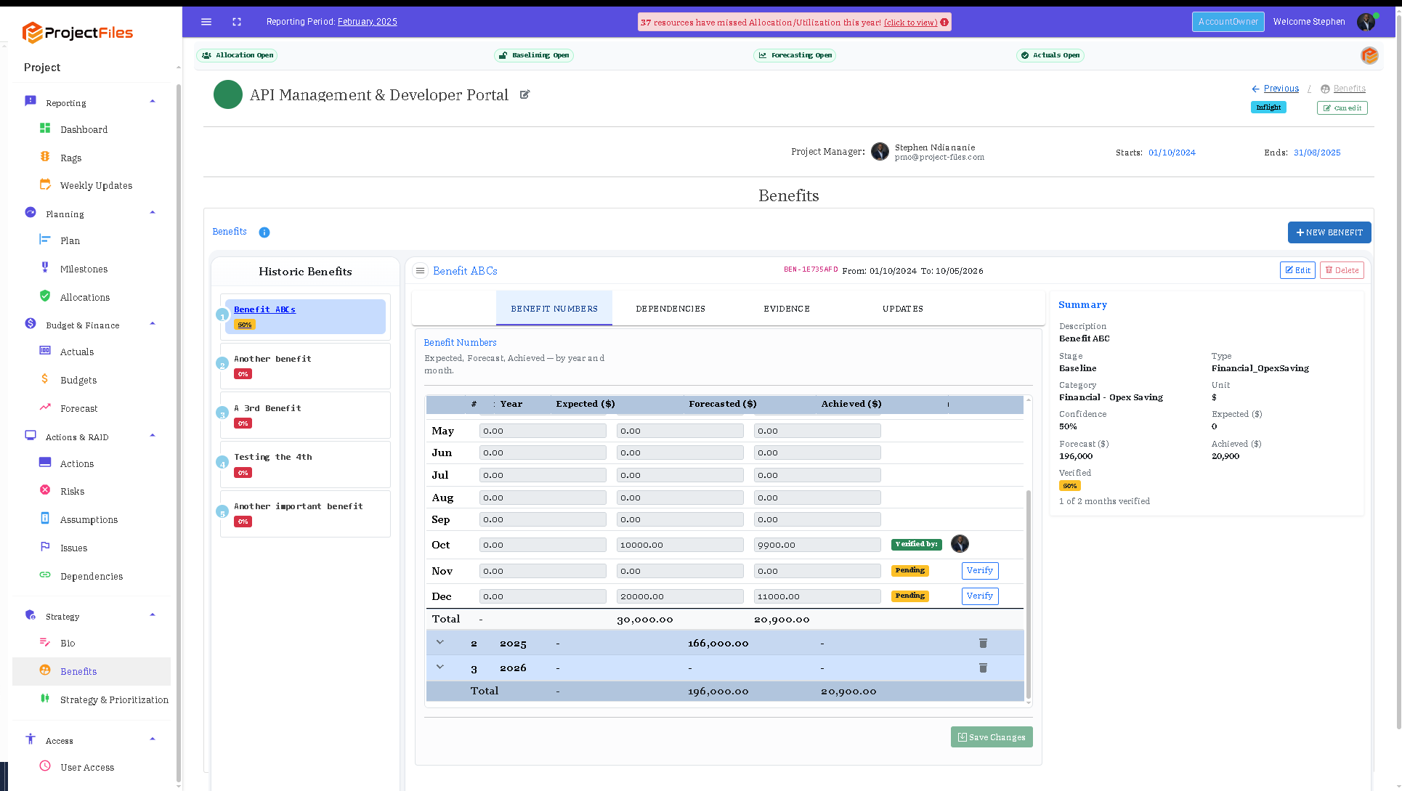
Task: Click the alert icon in missed allocation banner
Action: [x=944, y=23]
